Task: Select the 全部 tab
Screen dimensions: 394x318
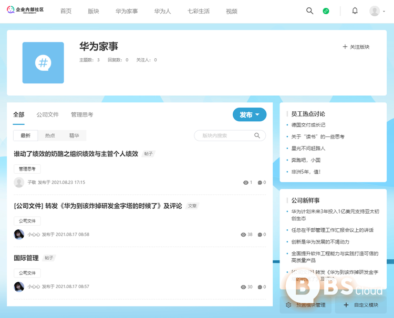Action: coord(18,115)
